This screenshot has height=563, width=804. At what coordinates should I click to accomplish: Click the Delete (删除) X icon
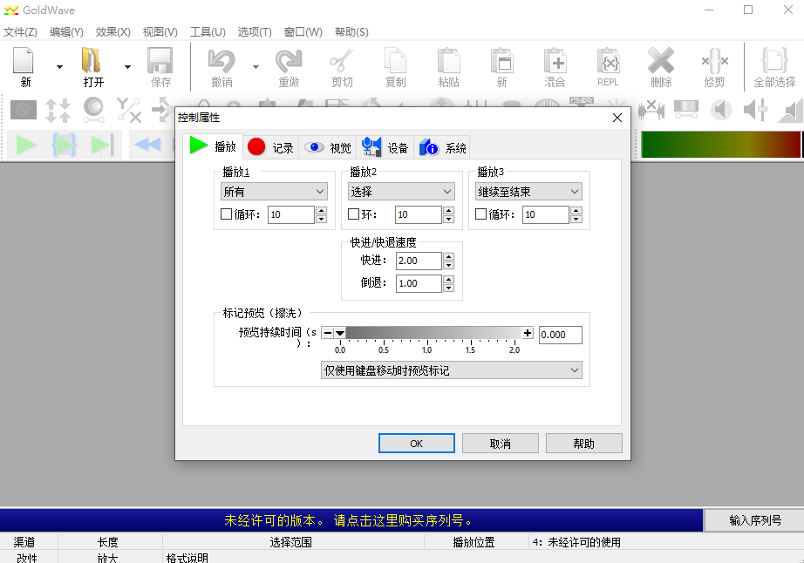[x=661, y=61]
